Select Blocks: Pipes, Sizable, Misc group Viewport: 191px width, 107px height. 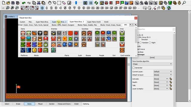[x=87, y=25]
